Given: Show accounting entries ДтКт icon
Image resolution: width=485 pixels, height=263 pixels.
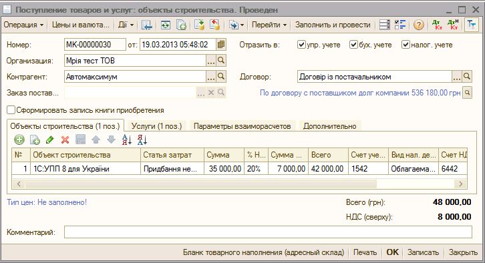Looking at the screenshot, I should coord(437,25).
